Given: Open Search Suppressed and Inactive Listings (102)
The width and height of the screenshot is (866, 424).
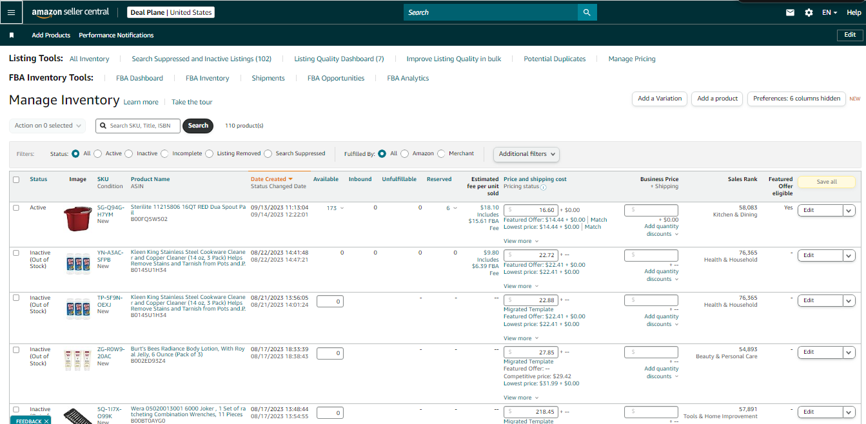Looking at the screenshot, I should (201, 59).
